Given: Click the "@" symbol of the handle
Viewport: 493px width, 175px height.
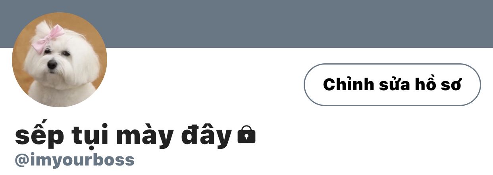Looking at the screenshot, I should [x=22, y=160].
